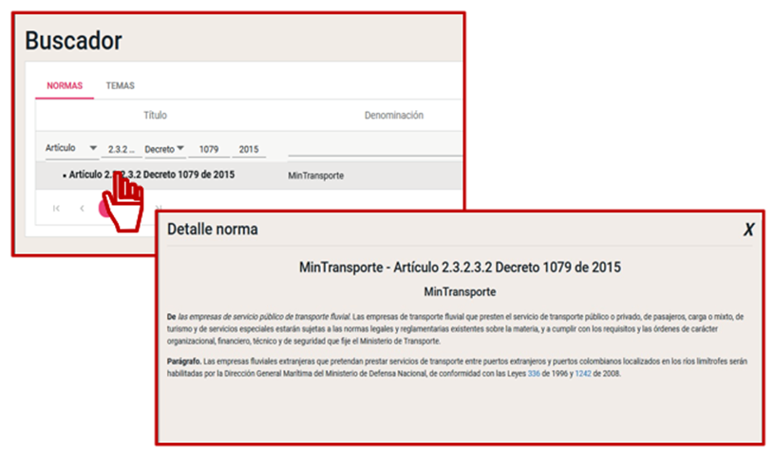Click the Denominación filter field
This screenshot has height=463, width=774.
click(375, 149)
